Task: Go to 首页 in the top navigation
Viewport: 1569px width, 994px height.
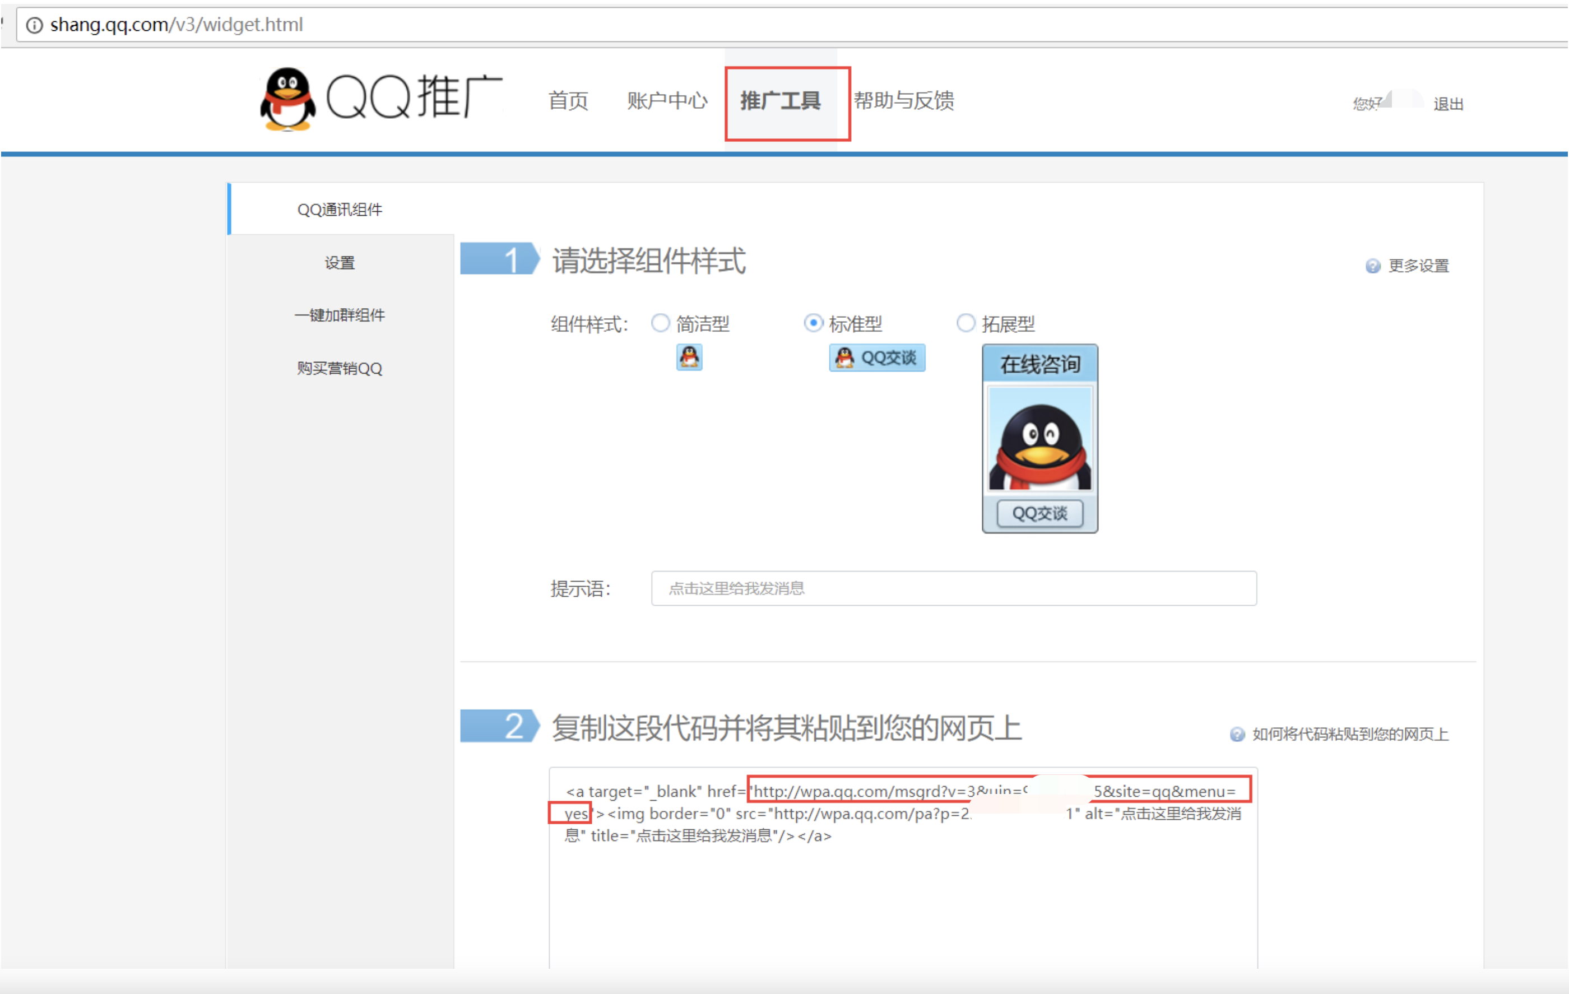Action: [x=568, y=101]
